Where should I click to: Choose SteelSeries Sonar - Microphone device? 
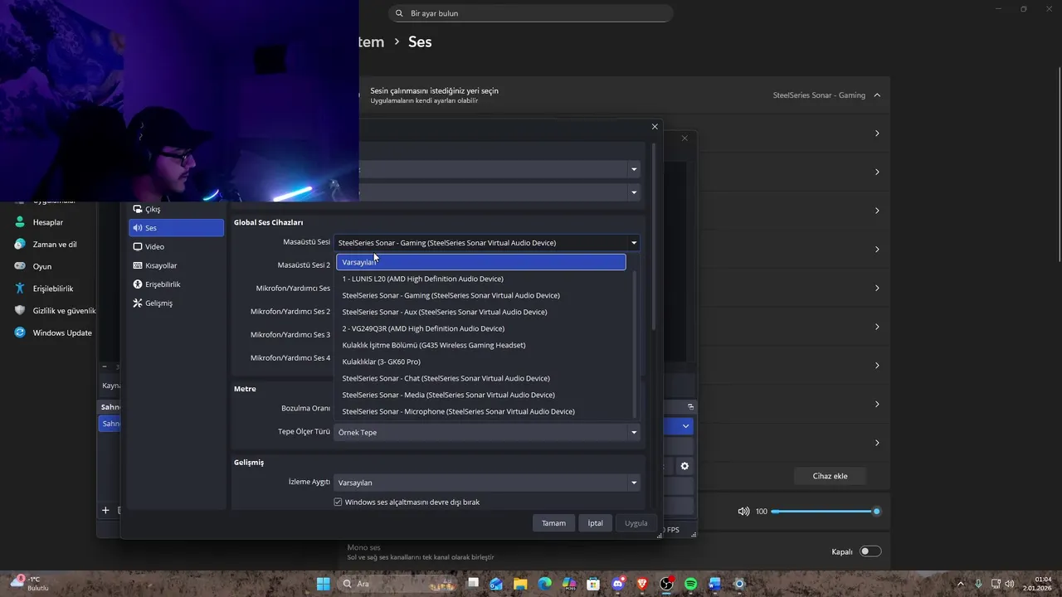pos(481,411)
